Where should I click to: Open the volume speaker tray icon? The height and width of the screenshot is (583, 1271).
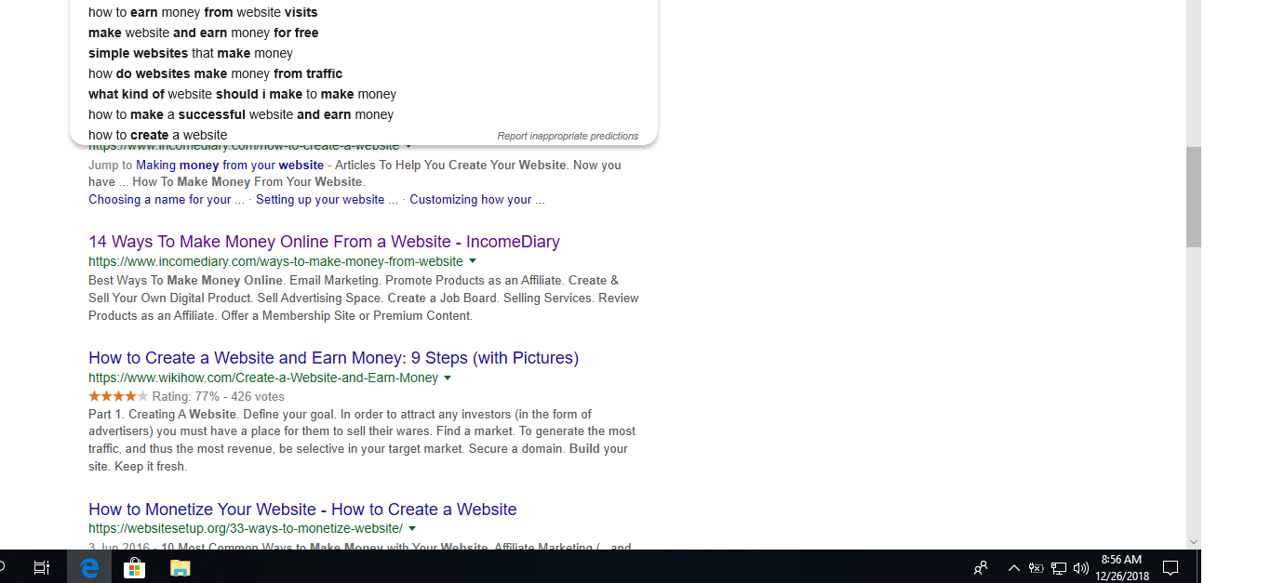click(1081, 568)
